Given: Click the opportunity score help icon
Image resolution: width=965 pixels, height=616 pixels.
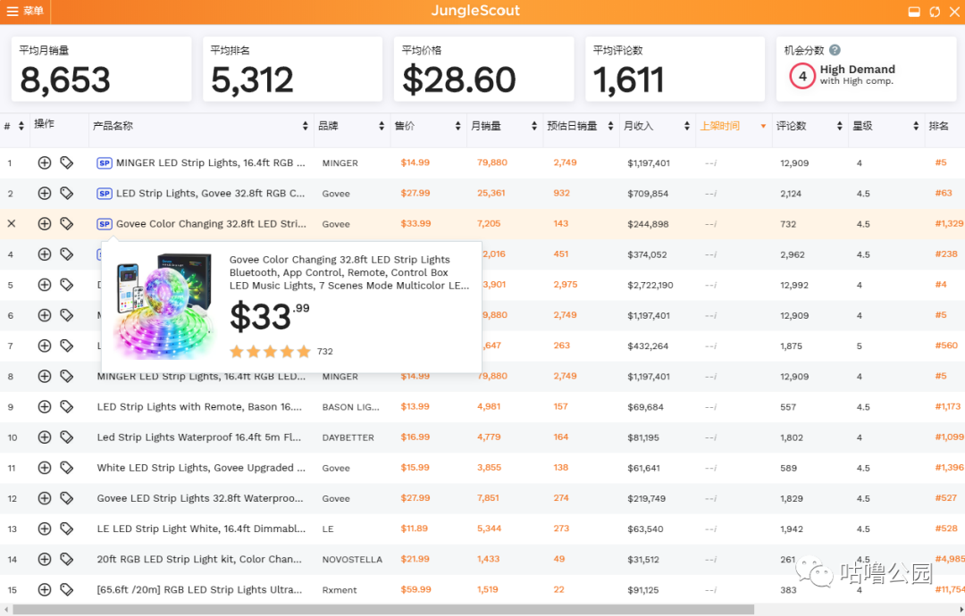Looking at the screenshot, I should coord(835,50).
